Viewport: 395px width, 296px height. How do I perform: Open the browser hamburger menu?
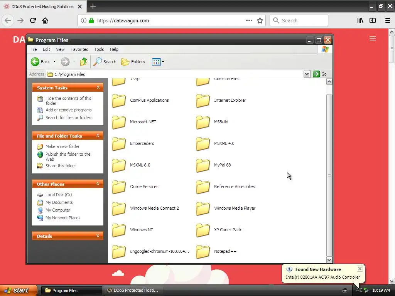(388, 20)
